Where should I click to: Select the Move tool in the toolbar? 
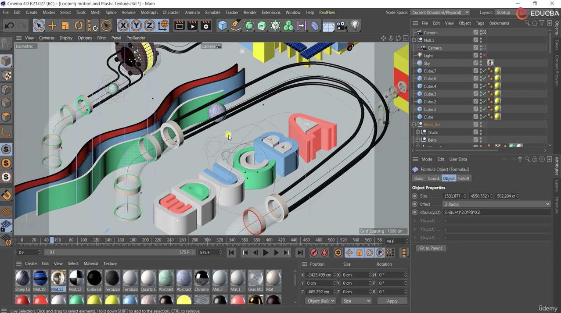[52, 25]
